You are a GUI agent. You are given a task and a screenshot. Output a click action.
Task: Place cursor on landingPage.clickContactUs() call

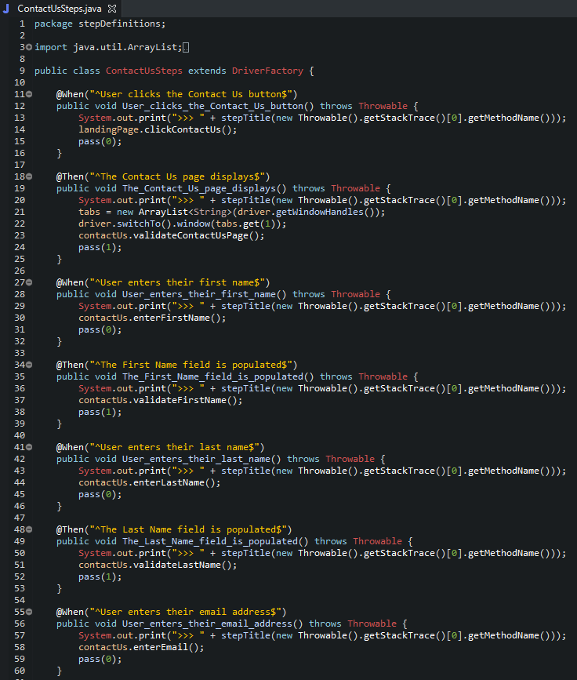(x=158, y=129)
